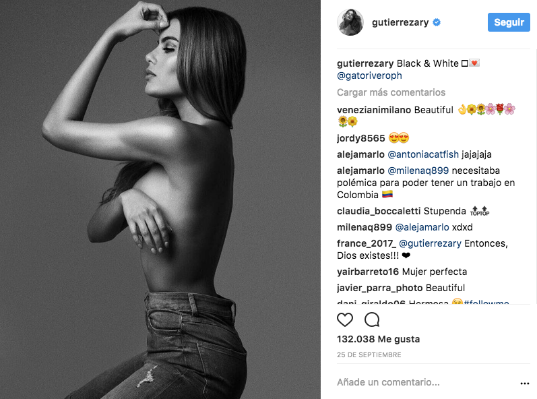Load more comments via Cargar más comentarios
This screenshot has width=537, height=399.
(391, 92)
